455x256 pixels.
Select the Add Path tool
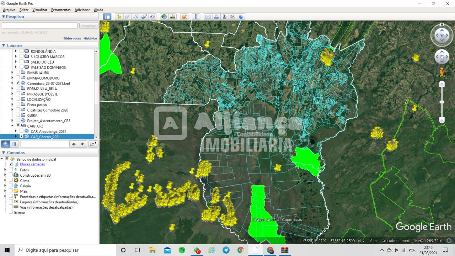(136, 16)
